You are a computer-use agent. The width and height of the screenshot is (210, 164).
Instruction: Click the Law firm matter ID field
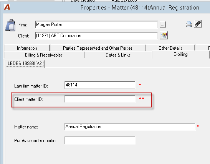tap(100, 85)
